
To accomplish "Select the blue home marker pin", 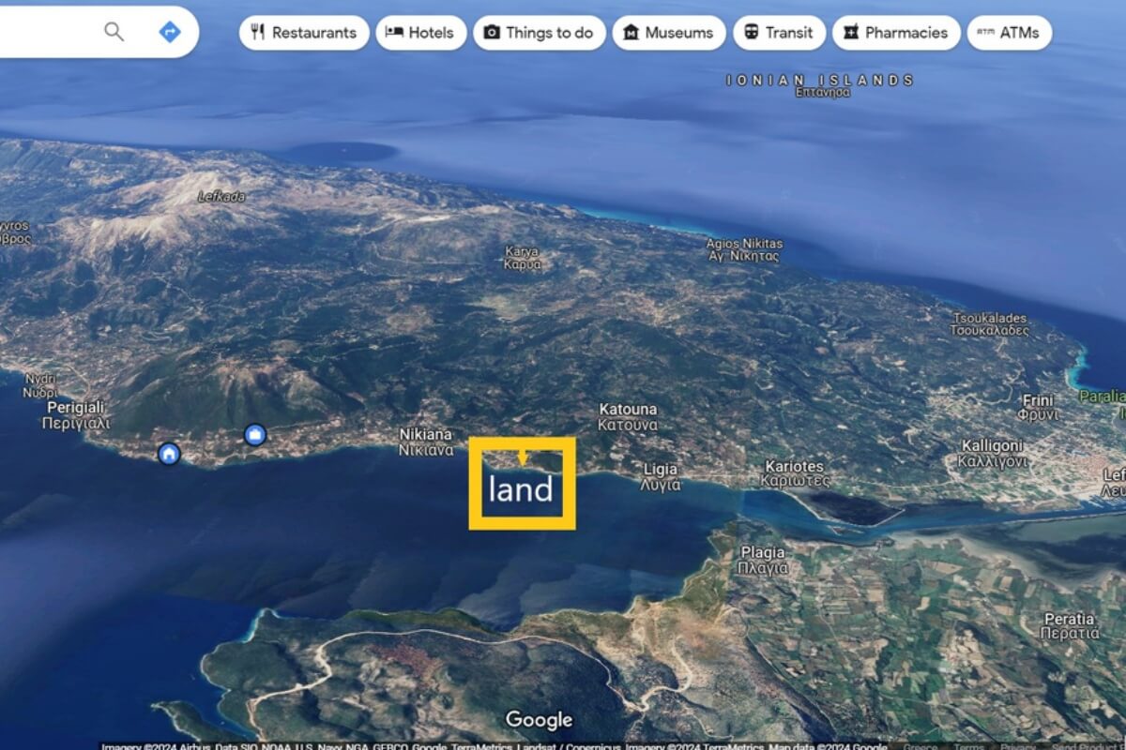I will coord(169,454).
